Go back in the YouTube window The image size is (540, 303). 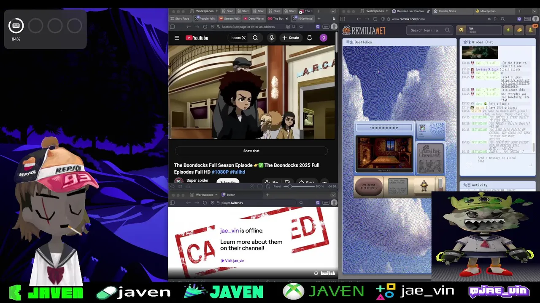[x=188, y=27]
